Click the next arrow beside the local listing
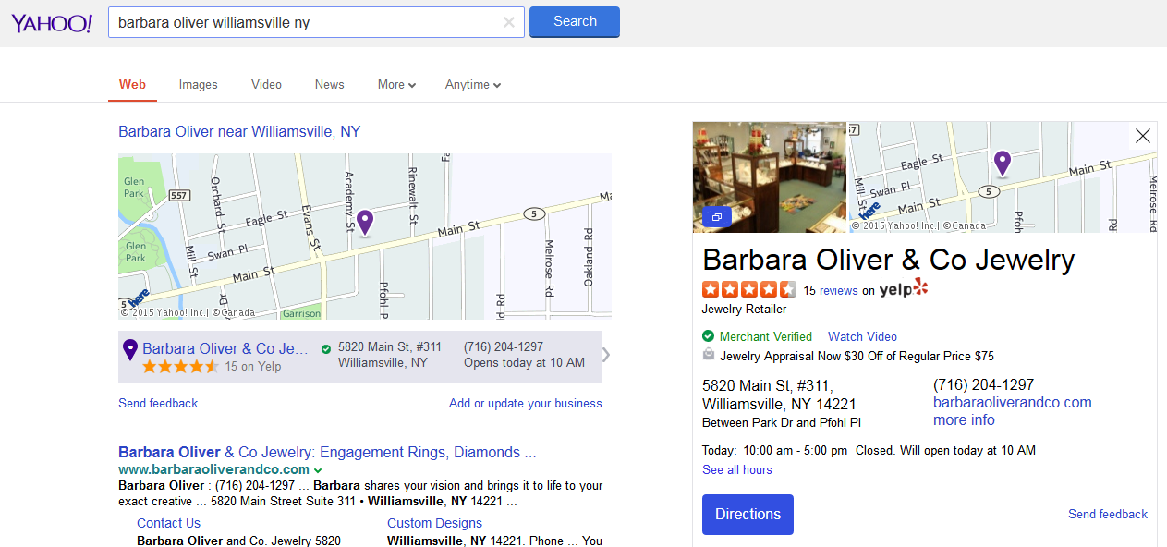The height and width of the screenshot is (547, 1167). click(x=606, y=355)
